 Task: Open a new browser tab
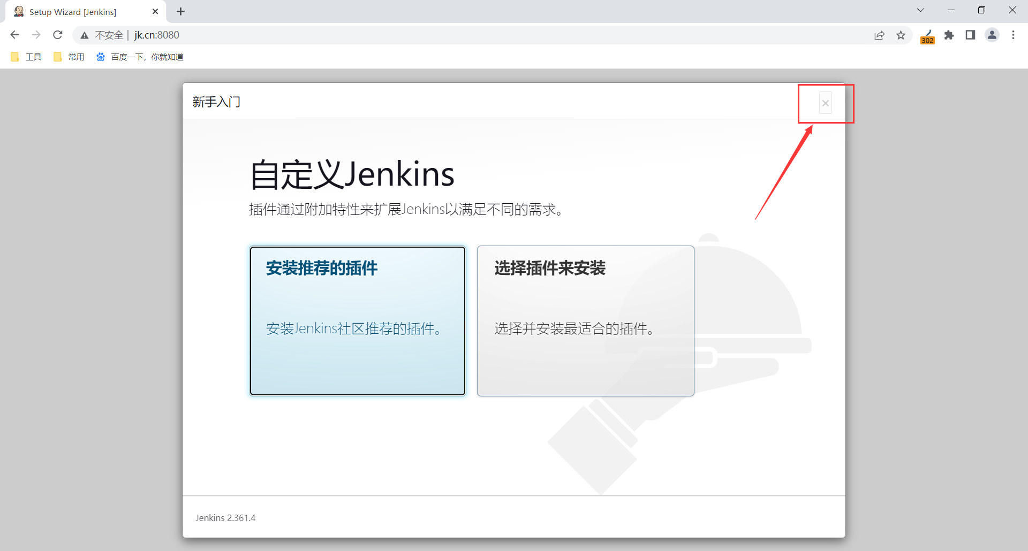tap(181, 12)
